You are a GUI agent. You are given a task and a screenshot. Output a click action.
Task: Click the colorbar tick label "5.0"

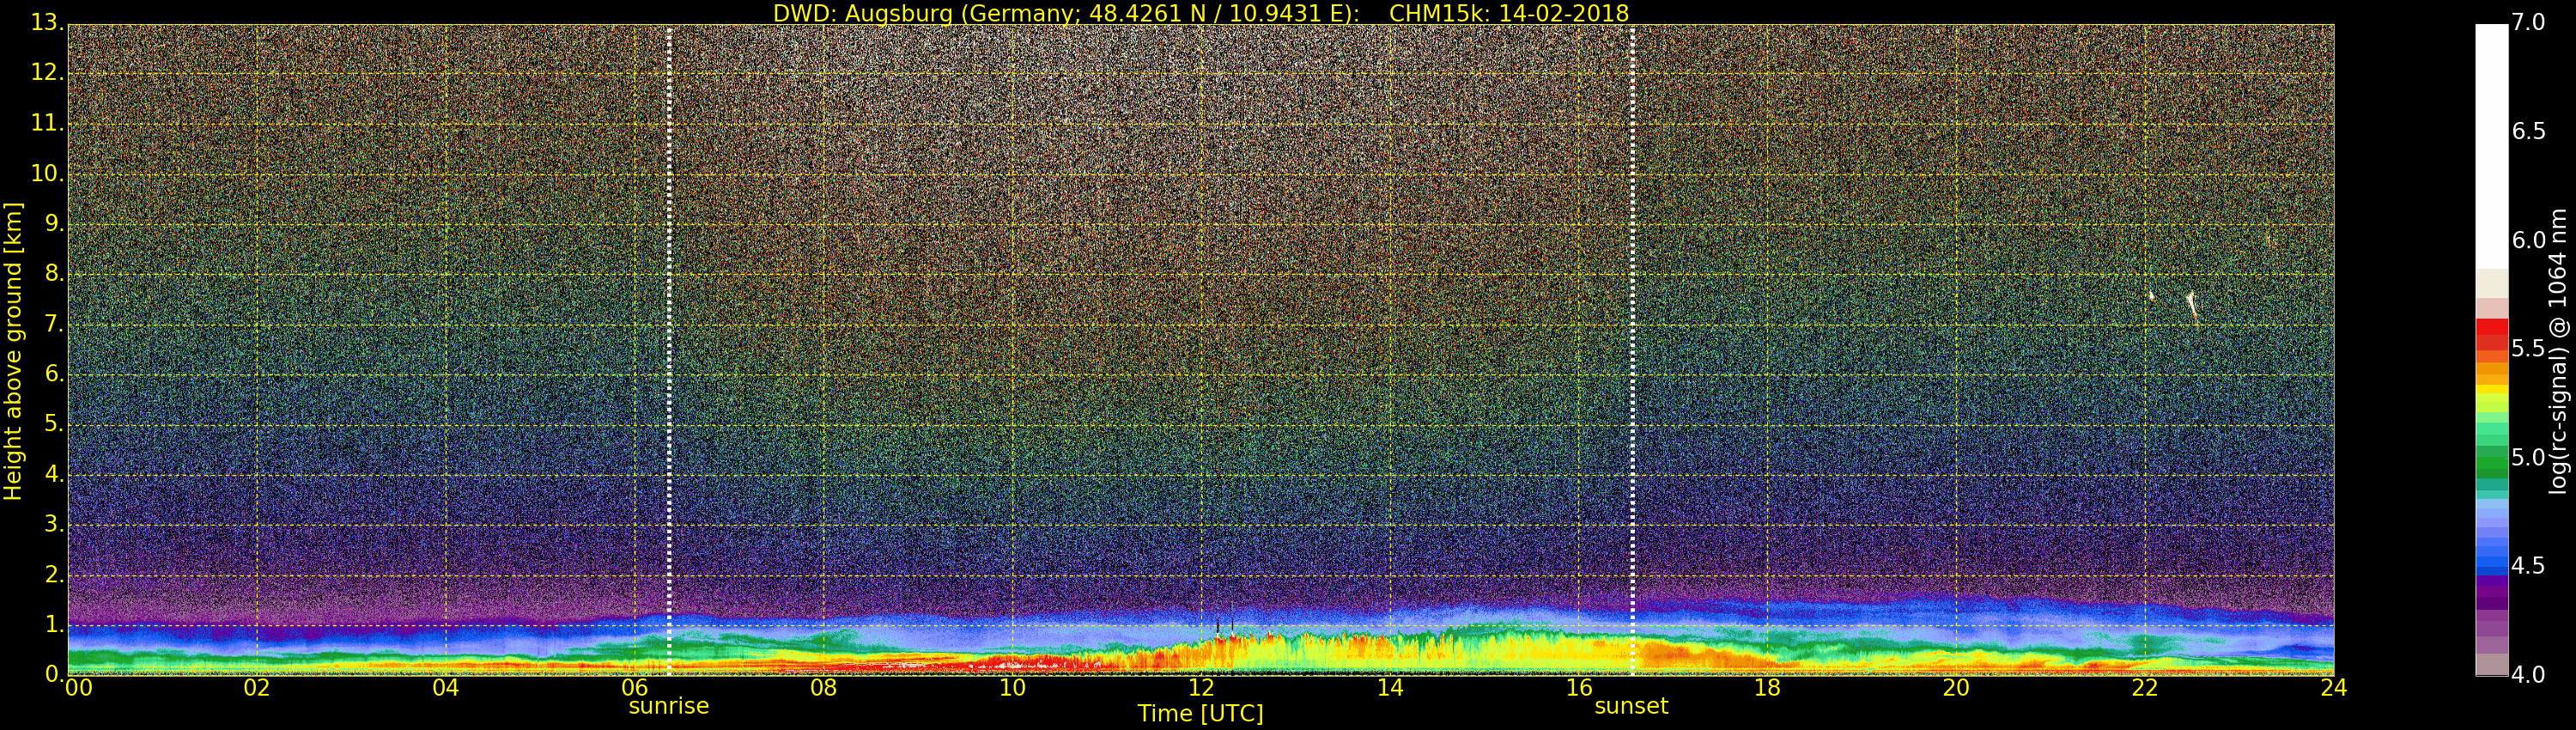tap(2529, 458)
